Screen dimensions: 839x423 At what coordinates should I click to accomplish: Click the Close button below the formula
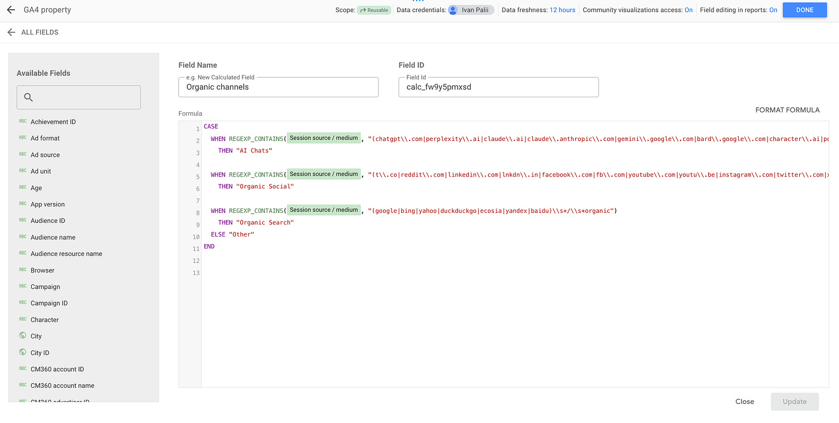click(744, 402)
